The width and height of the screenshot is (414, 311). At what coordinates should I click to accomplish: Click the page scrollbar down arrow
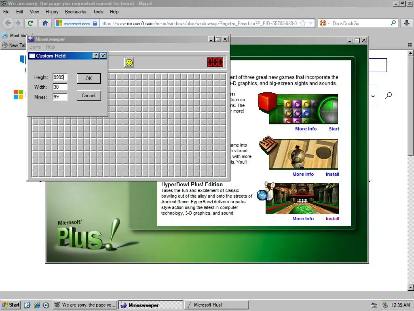(411, 287)
